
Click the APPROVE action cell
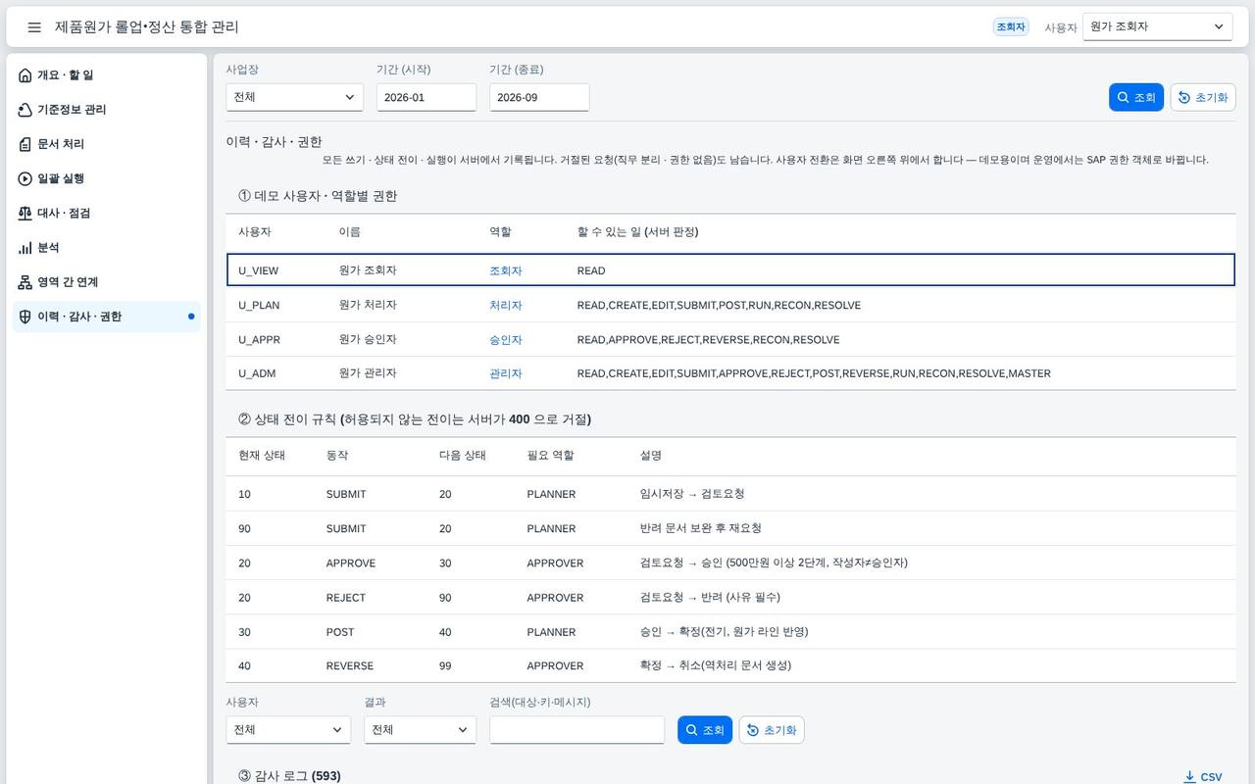(x=351, y=563)
